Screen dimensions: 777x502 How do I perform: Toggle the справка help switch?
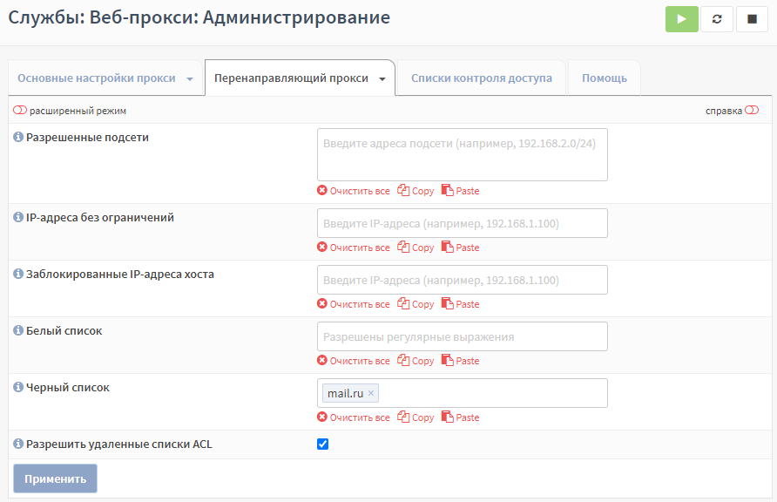pyautogui.click(x=752, y=110)
